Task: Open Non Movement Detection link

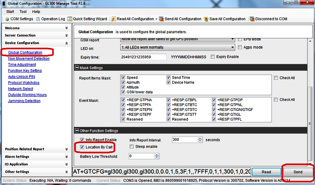Action: point(29,59)
